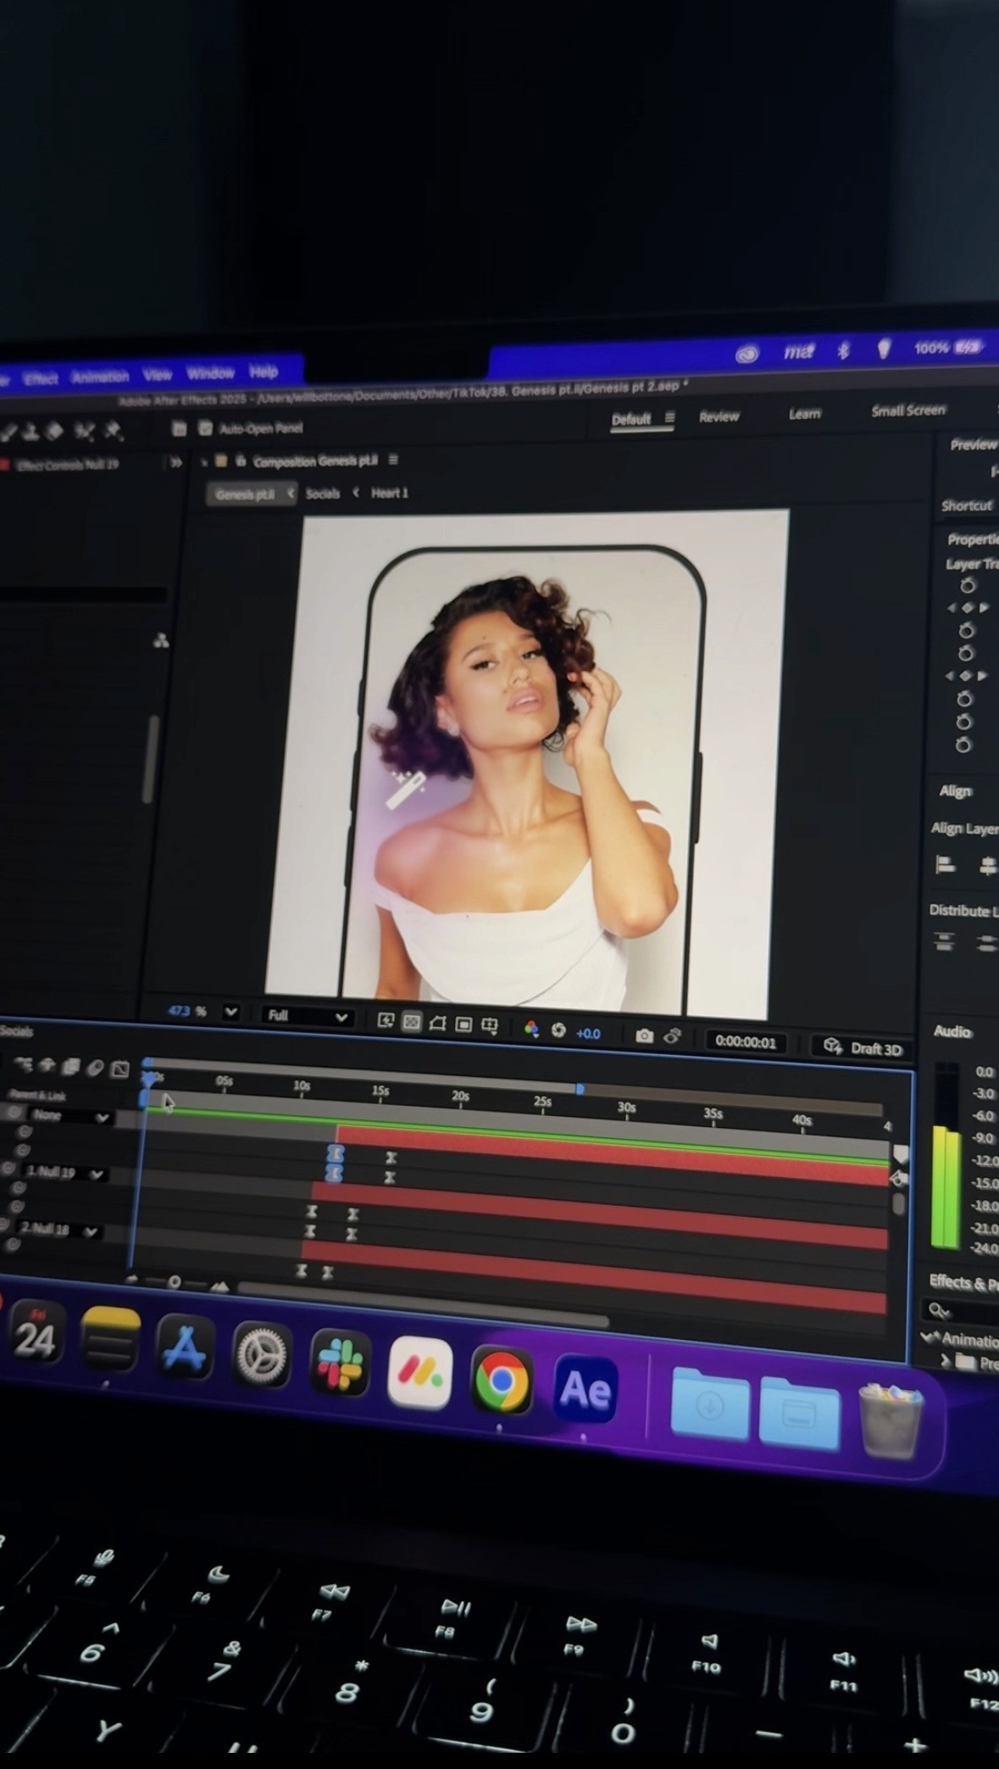Switch to the Small Screen workspace

point(907,410)
